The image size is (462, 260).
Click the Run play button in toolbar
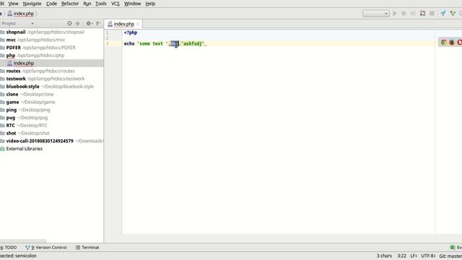point(395,13)
